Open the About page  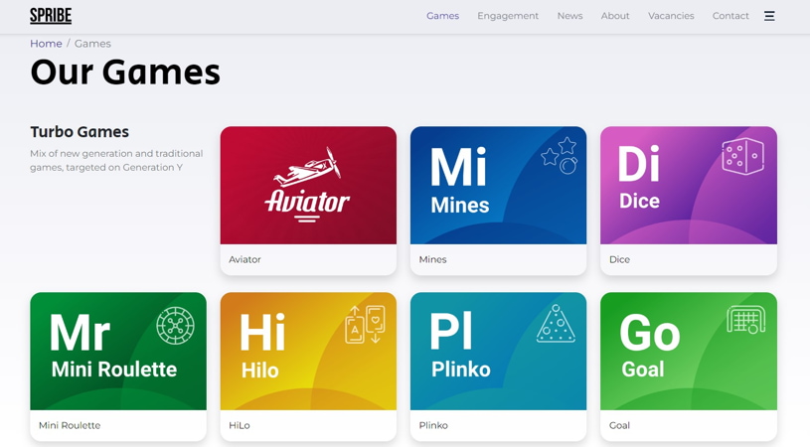tap(615, 16)
